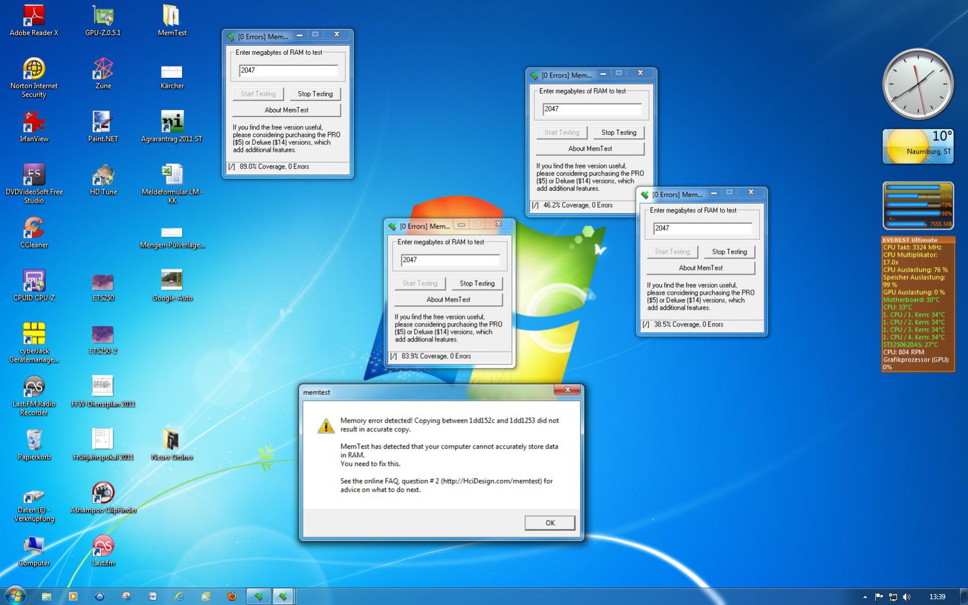Focus the RAM megabytes field in the 46.2% coverage window
Screen dimensions: 968x605
click(592, 109)
